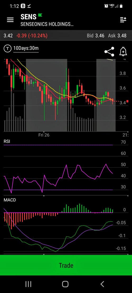Select the MACD indicator label

(10, 200)
